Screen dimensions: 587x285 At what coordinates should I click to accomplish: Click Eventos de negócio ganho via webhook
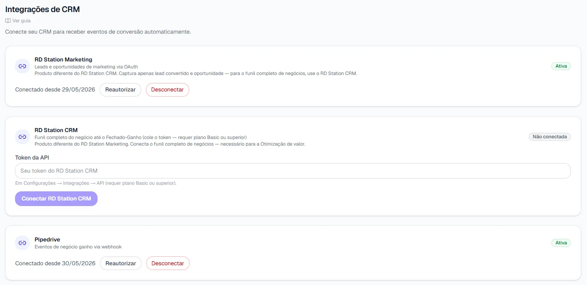pos(78,247)
